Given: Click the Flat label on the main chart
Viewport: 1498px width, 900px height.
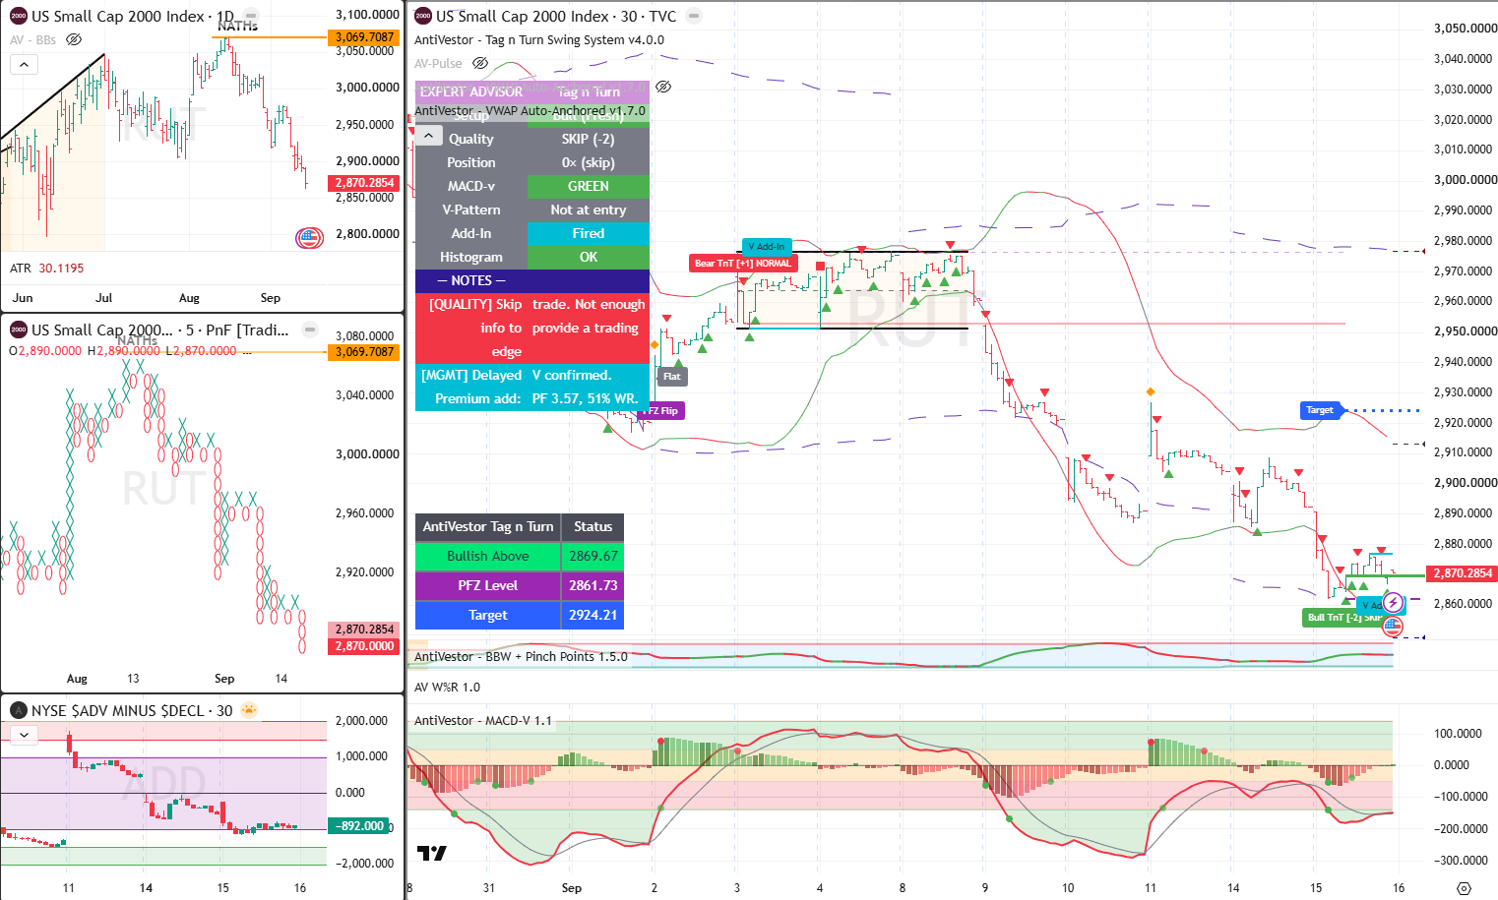Looking at the screenshot, I should (672, 376).
